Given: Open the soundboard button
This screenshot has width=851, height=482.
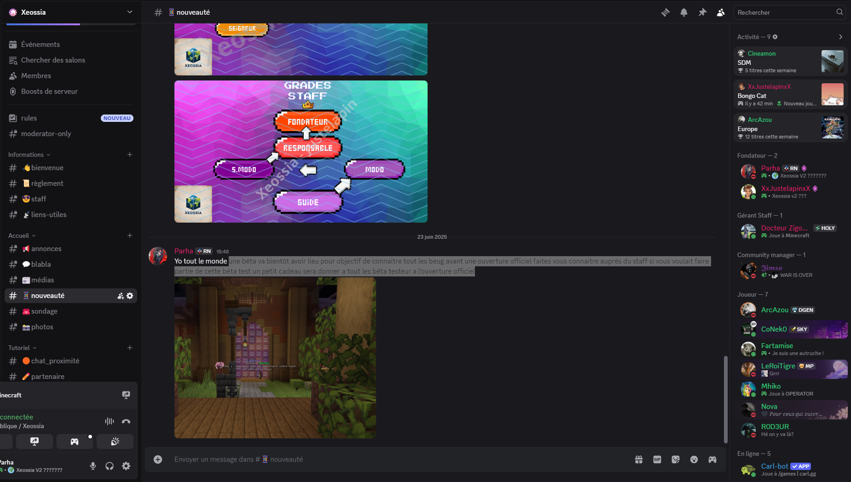Looking at the screenshot, I should pyautogui.click(x=115, y=442).
